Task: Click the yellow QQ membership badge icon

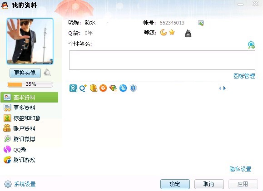Action: [x=94, y=88]
